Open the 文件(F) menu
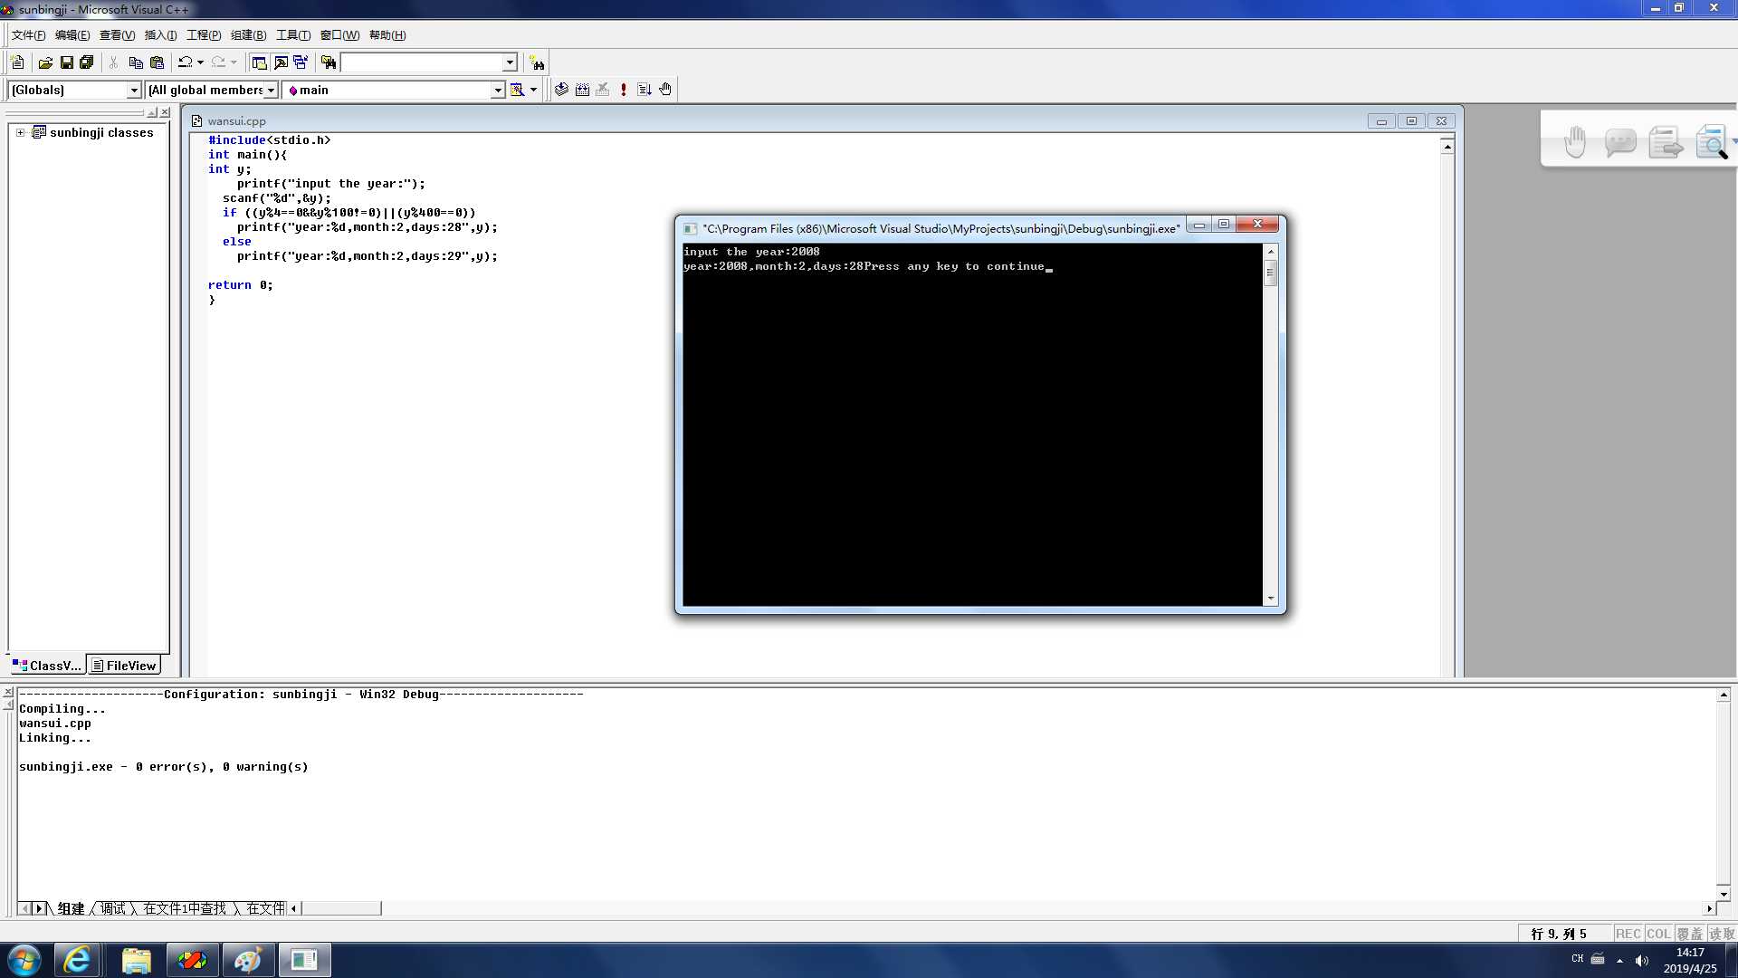The height and width of the screenshot is (978, 1738). [28, 35]
